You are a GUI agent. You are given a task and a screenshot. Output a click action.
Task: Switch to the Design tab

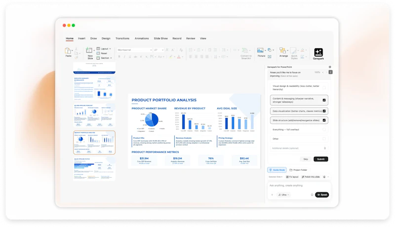[106, 38]
